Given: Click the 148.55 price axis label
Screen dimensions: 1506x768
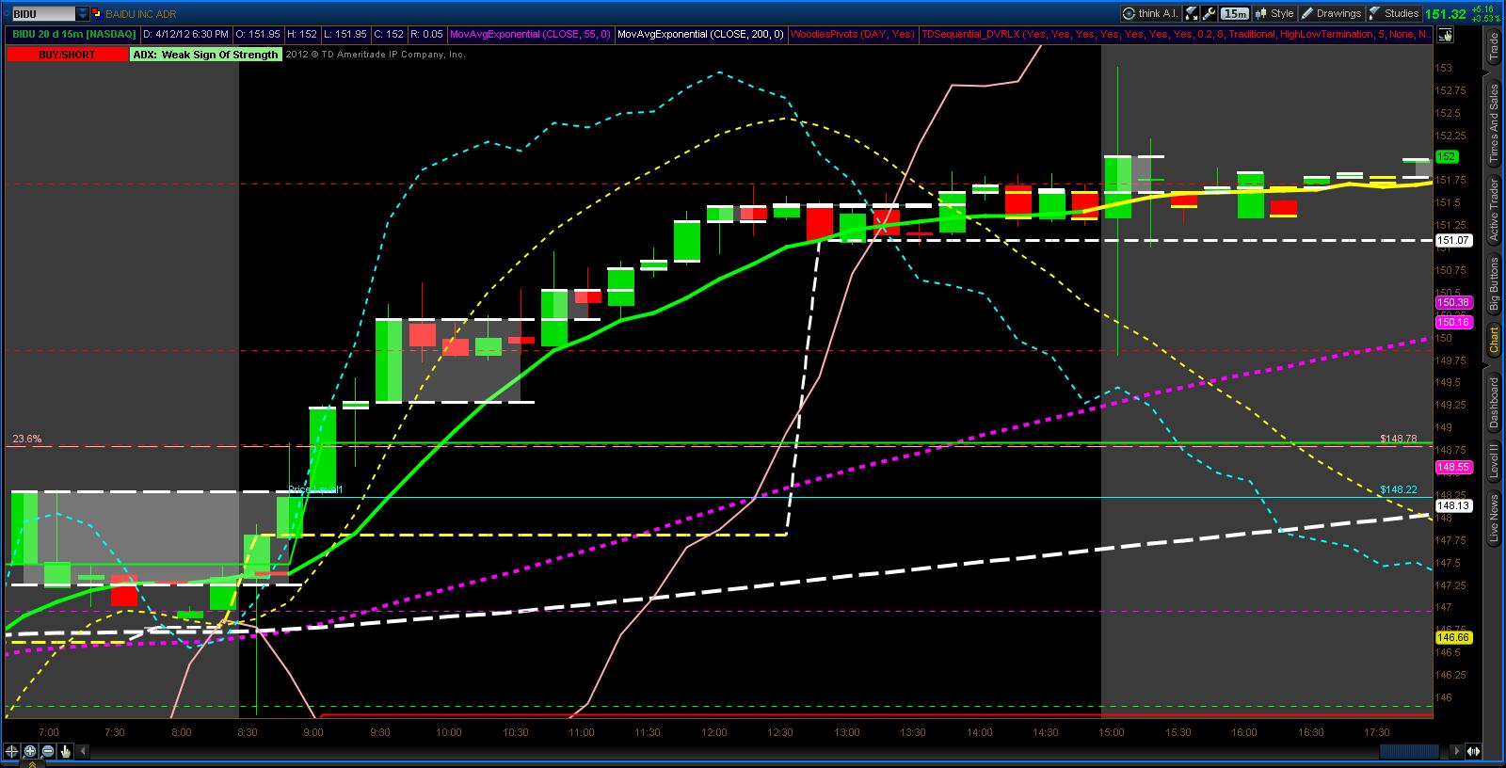Looking at the screenshot, I should pos(1453,467).
